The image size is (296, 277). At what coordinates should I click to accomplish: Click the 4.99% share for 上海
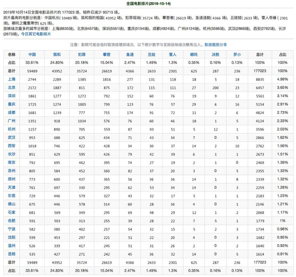(x=282, y=79)
